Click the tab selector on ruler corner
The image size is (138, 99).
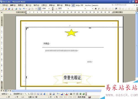2,12
